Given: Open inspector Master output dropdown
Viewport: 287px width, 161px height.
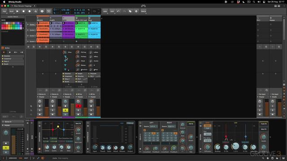Looking at the screenshot, I should coord(13,125).
